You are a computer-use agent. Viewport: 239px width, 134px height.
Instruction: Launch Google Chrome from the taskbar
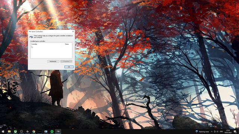coord(34,131)
